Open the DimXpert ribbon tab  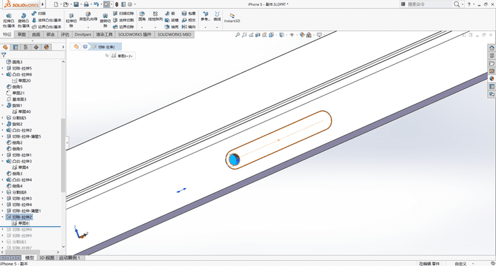click(83, 34)
